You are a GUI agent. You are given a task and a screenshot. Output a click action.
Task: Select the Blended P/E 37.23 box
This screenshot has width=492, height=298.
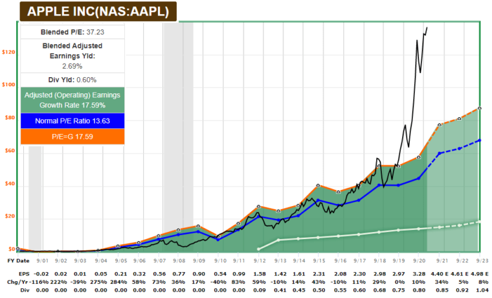point(73,32)
